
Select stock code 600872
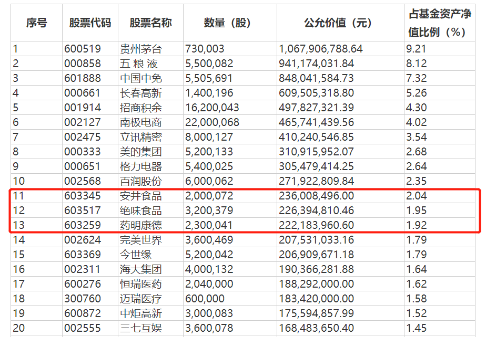(x=83, y=313)
